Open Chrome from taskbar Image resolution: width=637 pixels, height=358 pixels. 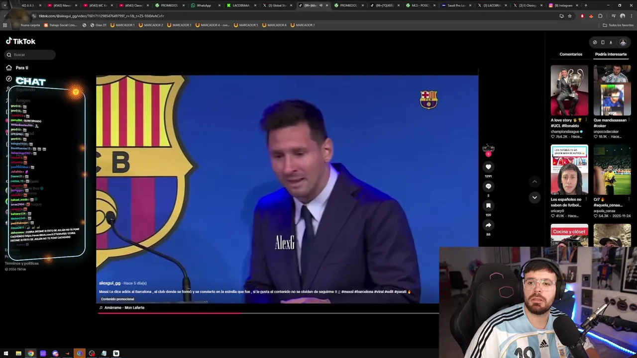(31, 354)
